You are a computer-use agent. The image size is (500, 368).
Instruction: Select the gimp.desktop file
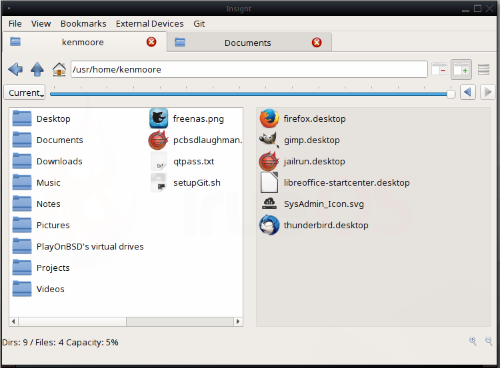click(x=311, y=140)
